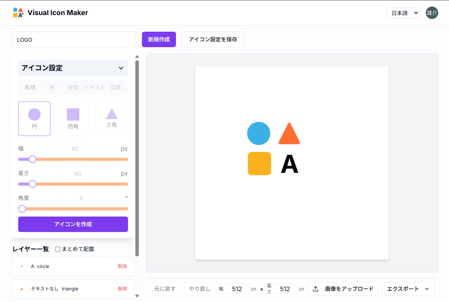Select the A circle layer row
This screenshot has height=302, width=449.
point(73,266)
